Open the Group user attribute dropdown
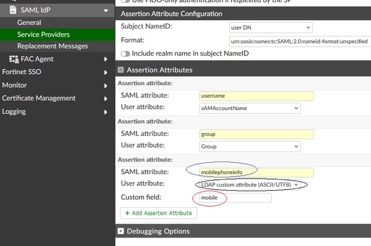371x246 pixels. click(250, 147)
